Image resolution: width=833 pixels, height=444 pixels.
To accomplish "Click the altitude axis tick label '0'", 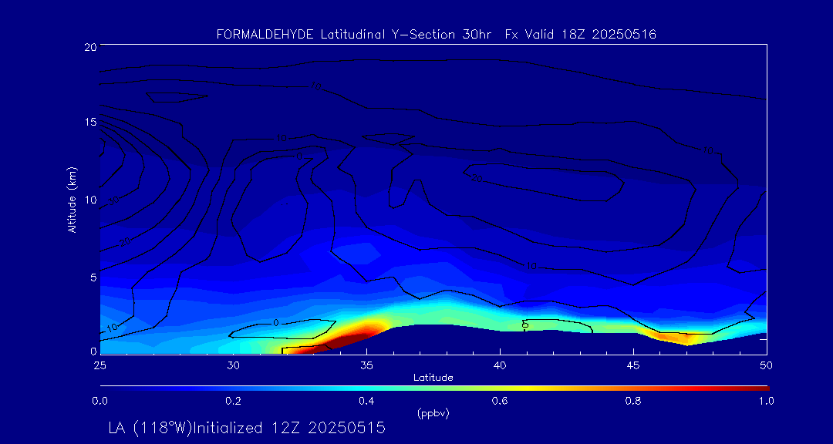I will 93,351.
